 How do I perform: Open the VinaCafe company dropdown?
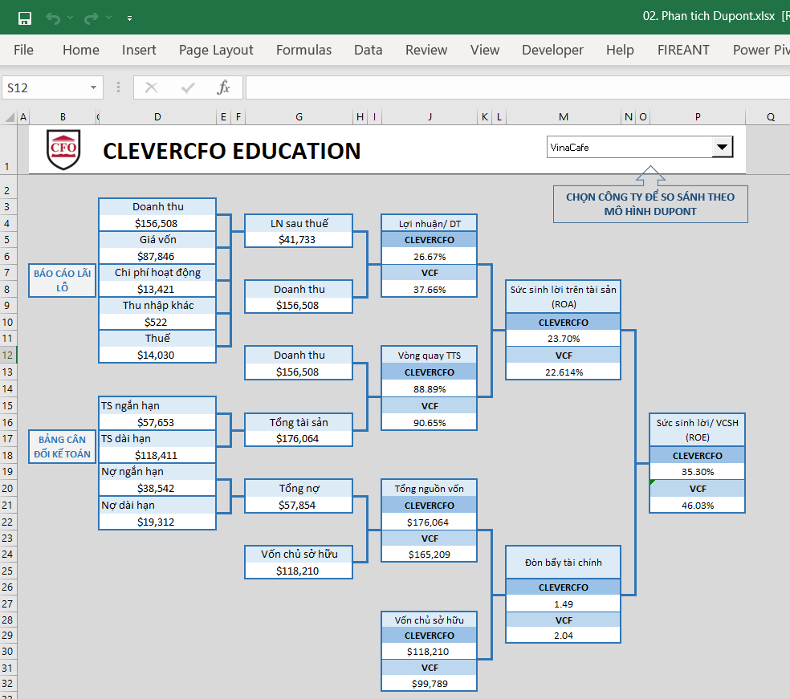coord(722,147)
